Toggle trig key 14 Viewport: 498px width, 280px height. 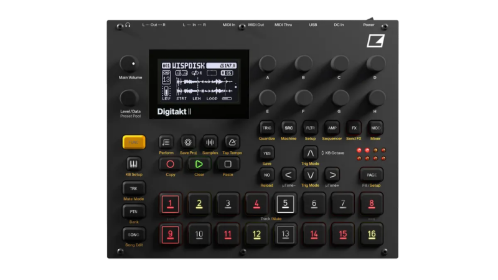point(314,235)
